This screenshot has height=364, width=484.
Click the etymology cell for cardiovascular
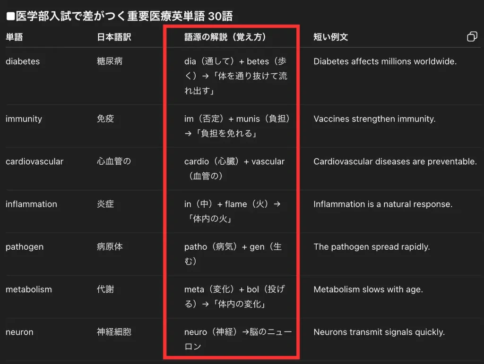tap(233, 168)
